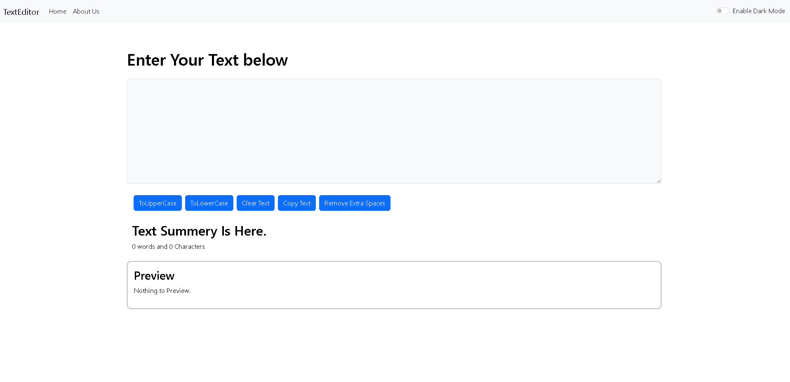Toggle the Enable Dark Mode switch
Screen dimensions: 790x382
click(x=722, y=11)
